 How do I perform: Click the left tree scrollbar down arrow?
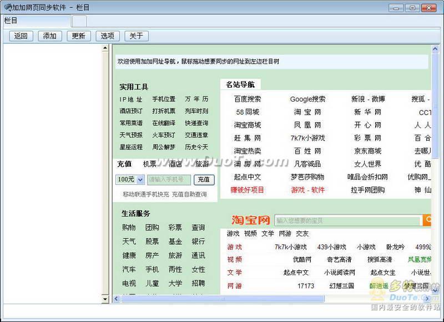pyautogui.click(x=105, y=299)
